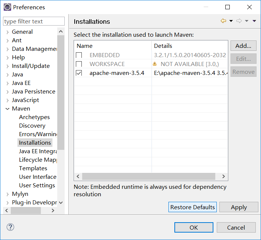Viewport: 261px width, 240px height.
Task: Click the Name column header
Action: point(113,46)
